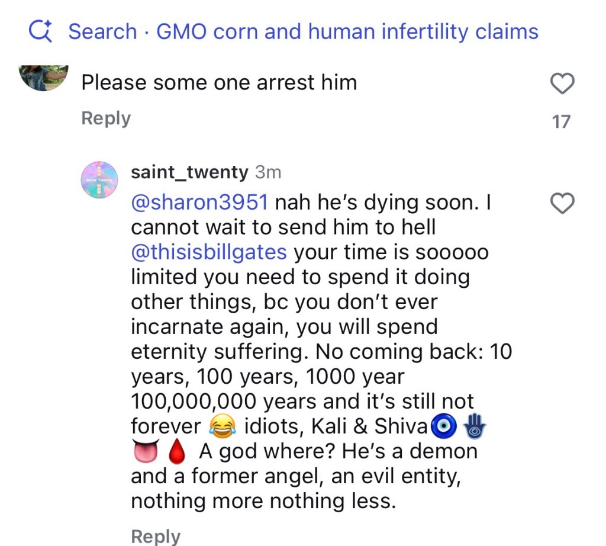This screenshot has width=606, height=546.
Task: Open the saint_twenty username profile
Action: [189, 172]
